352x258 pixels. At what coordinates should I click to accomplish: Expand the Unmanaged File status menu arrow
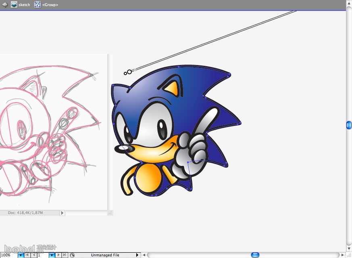(x=137, y=255)
